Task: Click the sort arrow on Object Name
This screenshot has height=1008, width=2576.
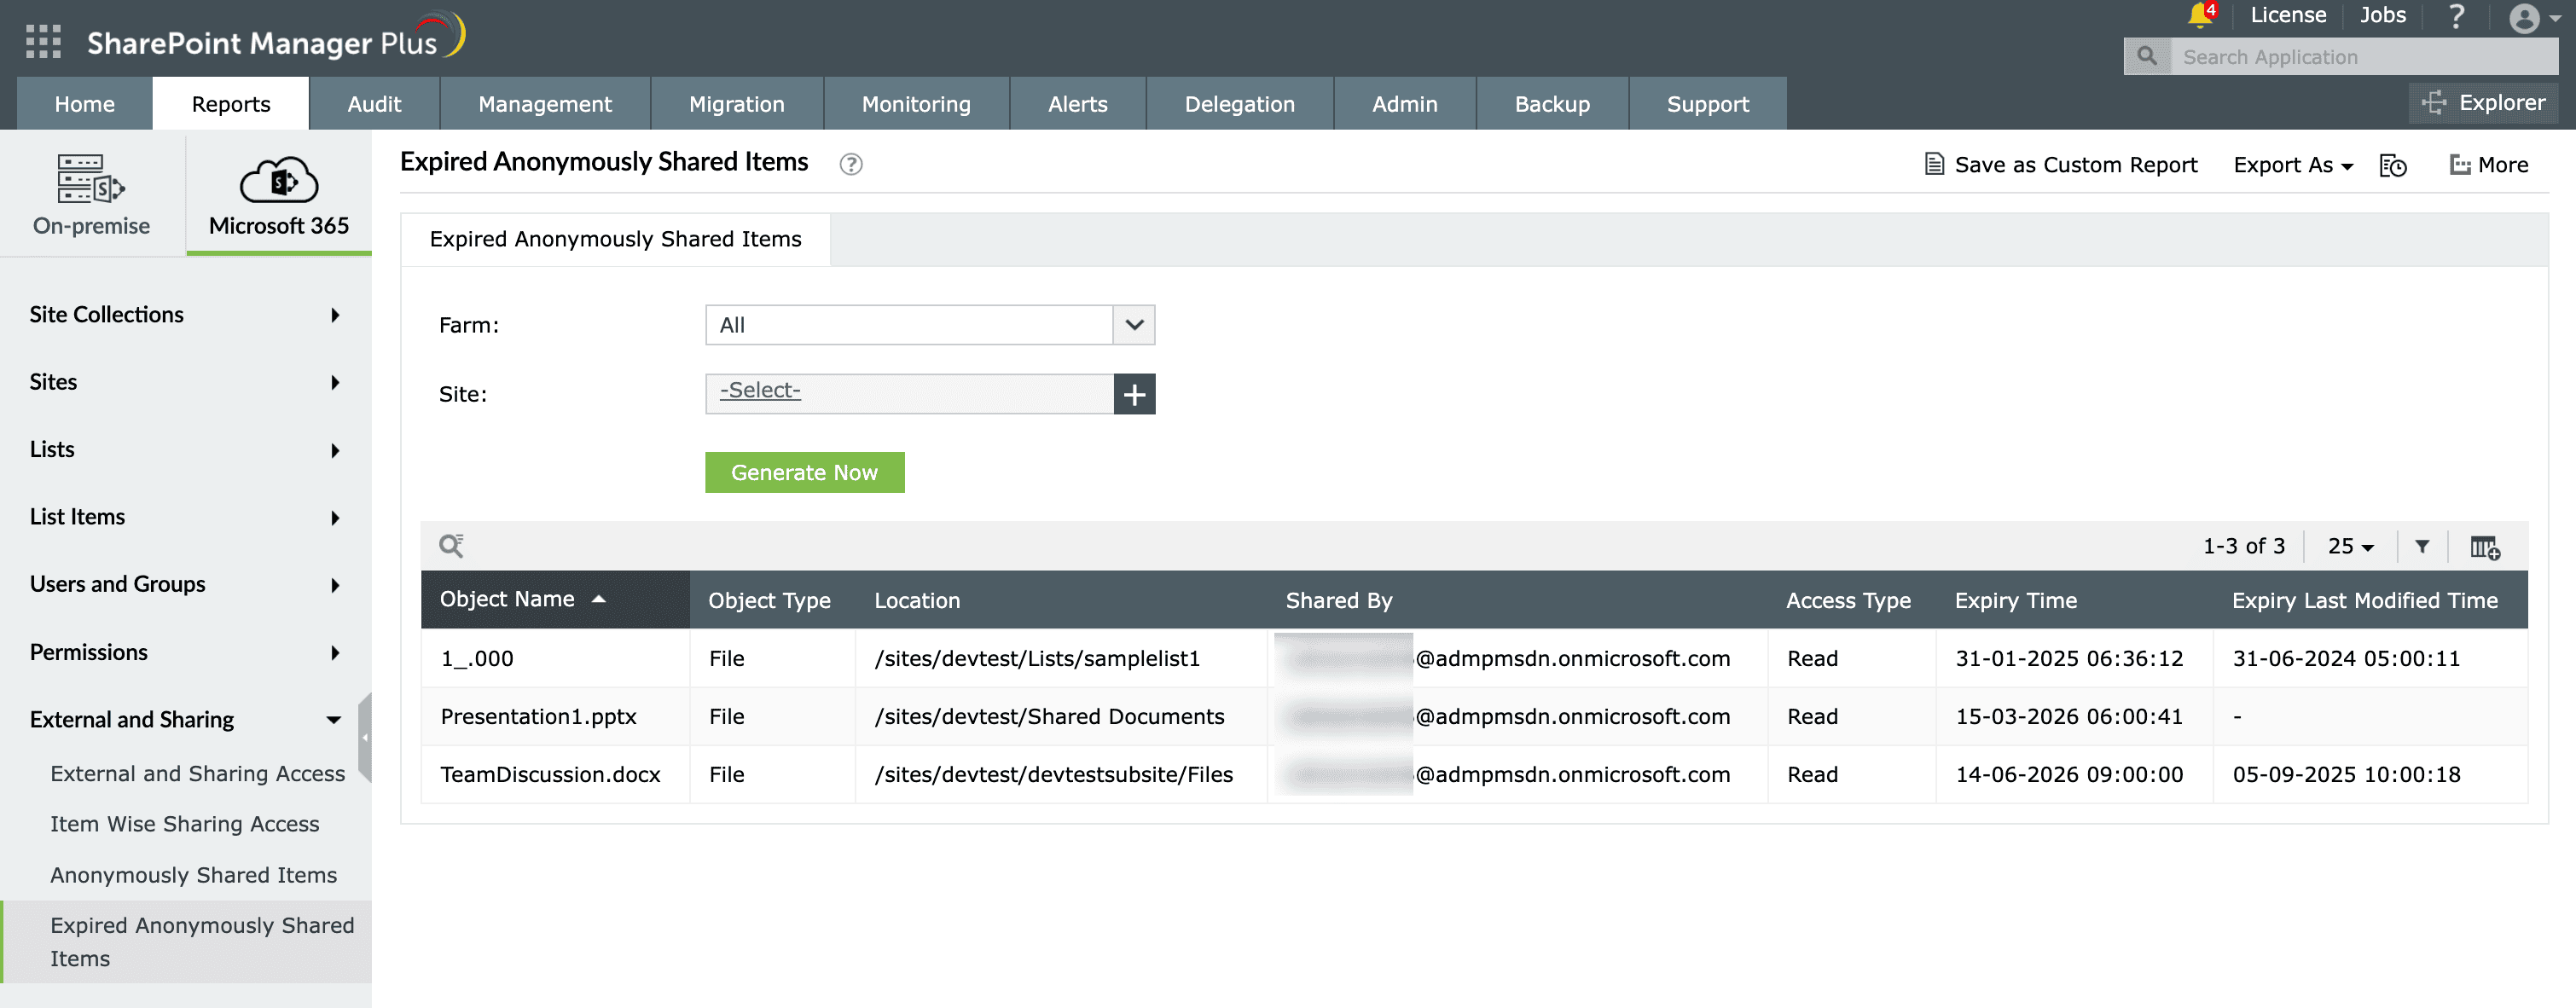Action: tap(599, 599)
